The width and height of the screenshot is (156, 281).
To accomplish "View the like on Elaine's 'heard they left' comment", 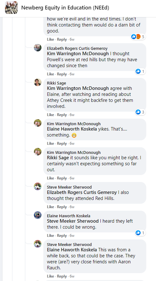I will tap(141, 233).
